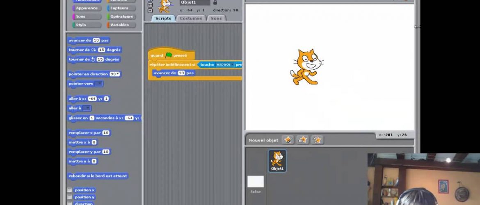The width and height of the screenshot is (480, 205).
Task: Click clockwise arrow on tourner de block
Action: click(x=94, y=50)
